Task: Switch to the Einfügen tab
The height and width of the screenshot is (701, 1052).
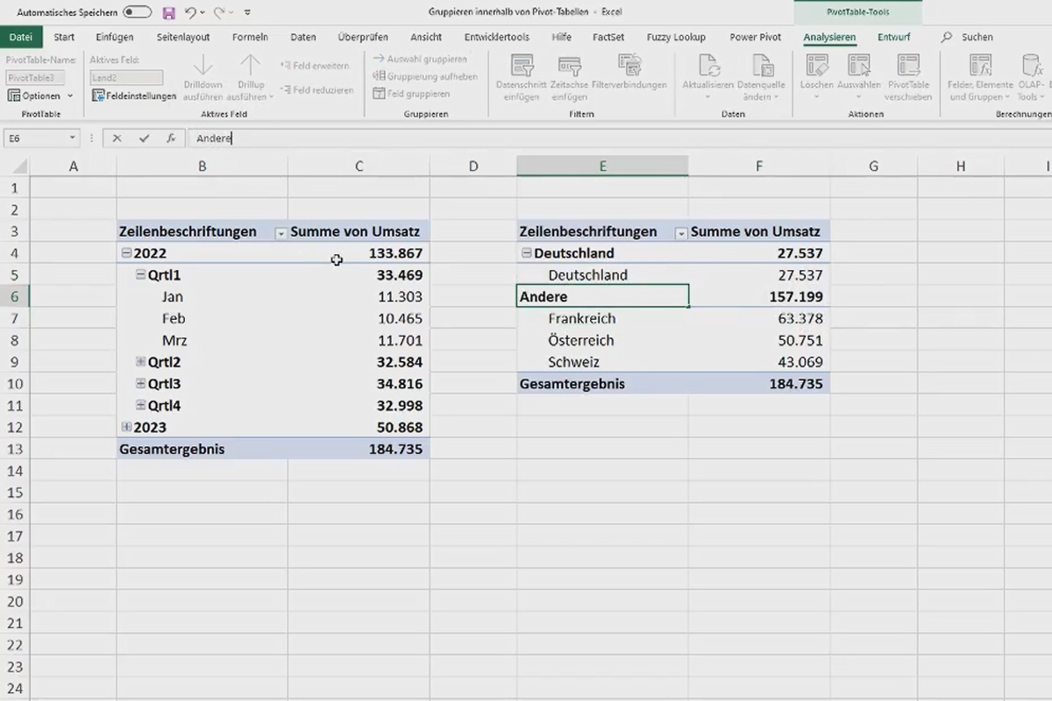Action: [115, 37]
